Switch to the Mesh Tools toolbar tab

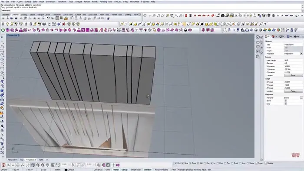pyautogui.click(x=104, y=15)
